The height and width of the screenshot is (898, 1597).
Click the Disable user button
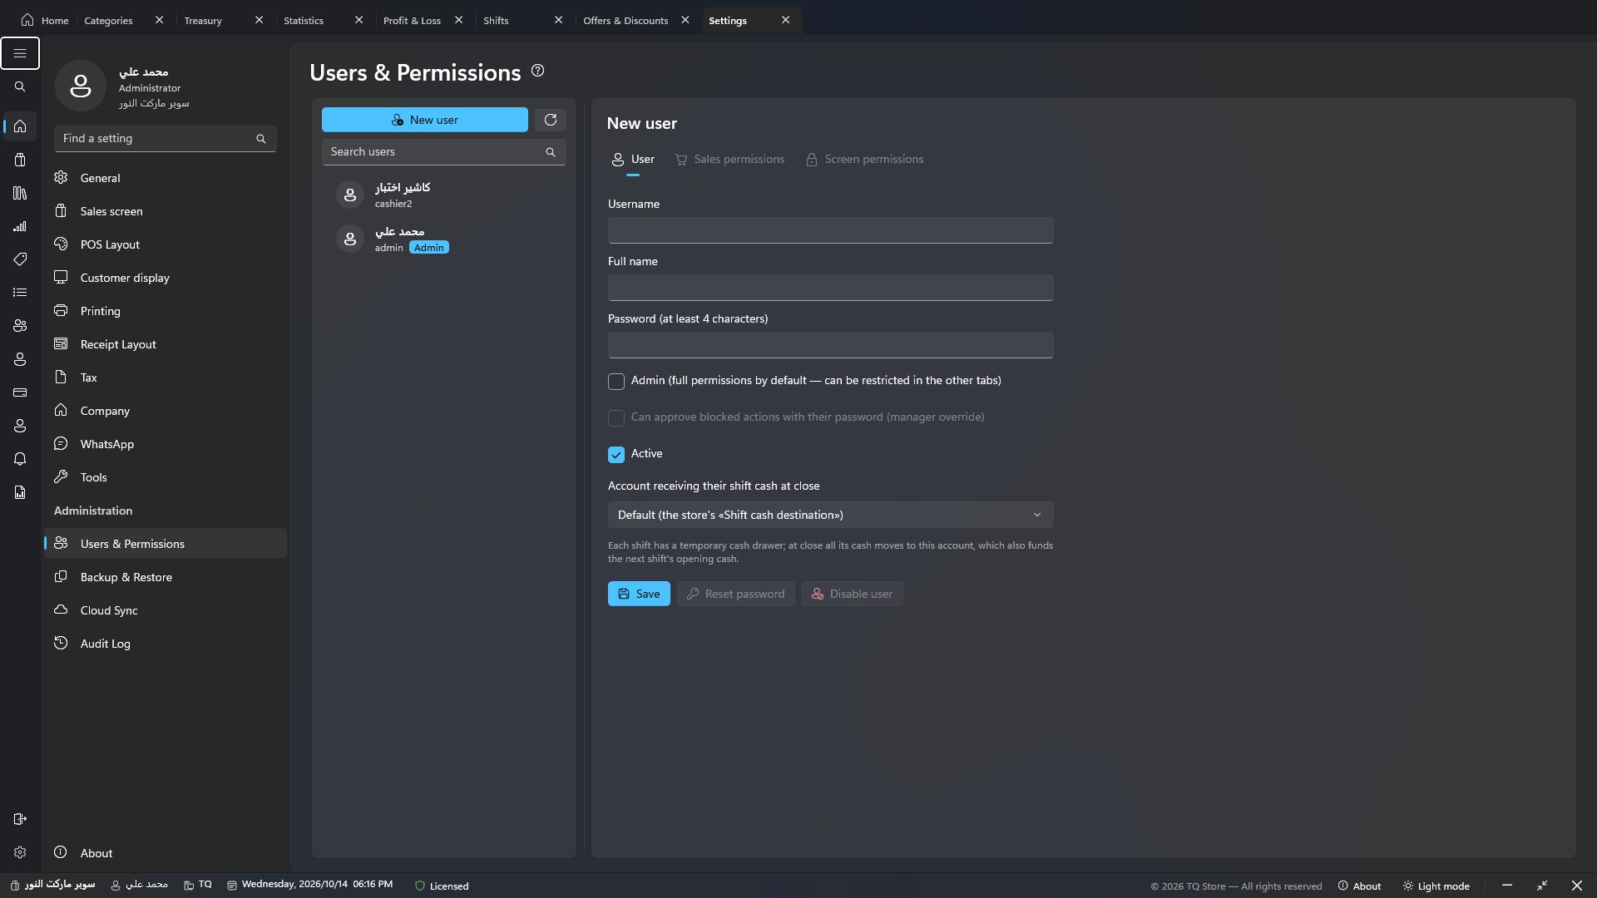853,594
